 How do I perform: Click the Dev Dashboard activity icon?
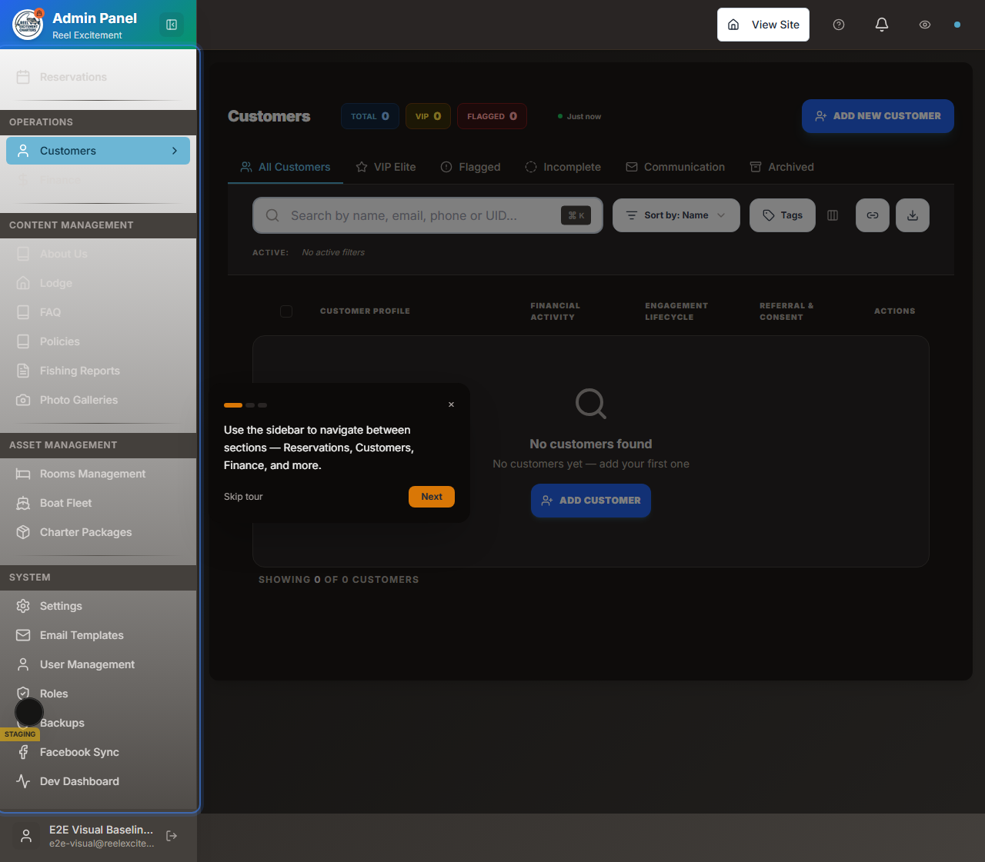point(23,781)
